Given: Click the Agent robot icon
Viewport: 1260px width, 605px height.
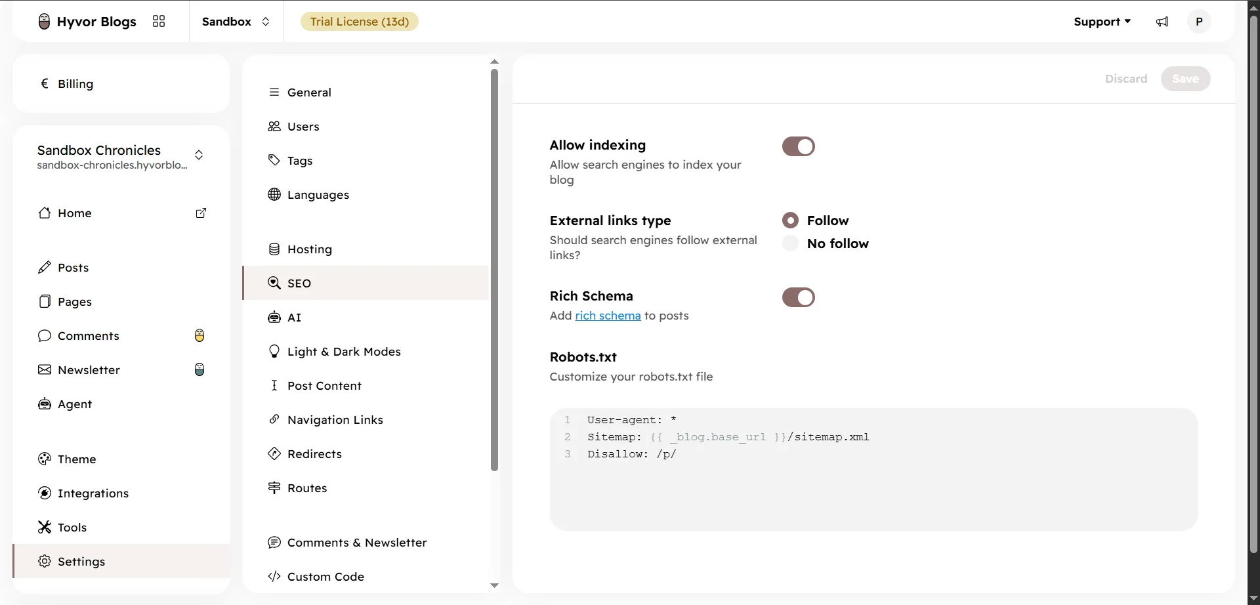Looking at the screenshot, I should coord(45,404).
